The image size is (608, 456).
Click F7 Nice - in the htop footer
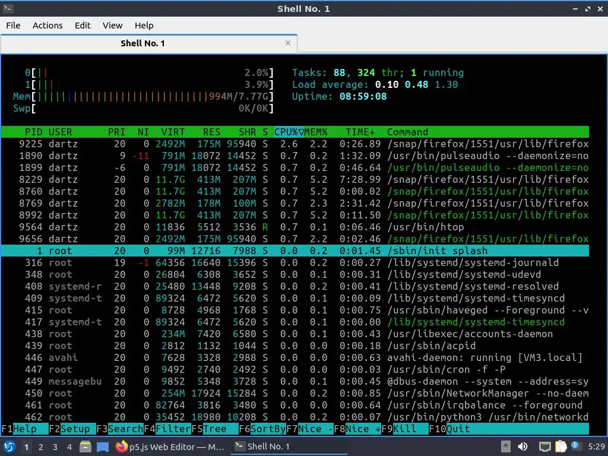310,429
